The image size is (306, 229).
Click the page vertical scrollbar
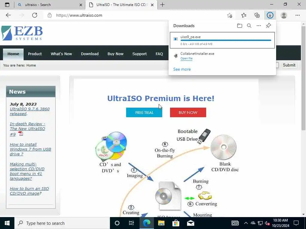pos(303,78)
